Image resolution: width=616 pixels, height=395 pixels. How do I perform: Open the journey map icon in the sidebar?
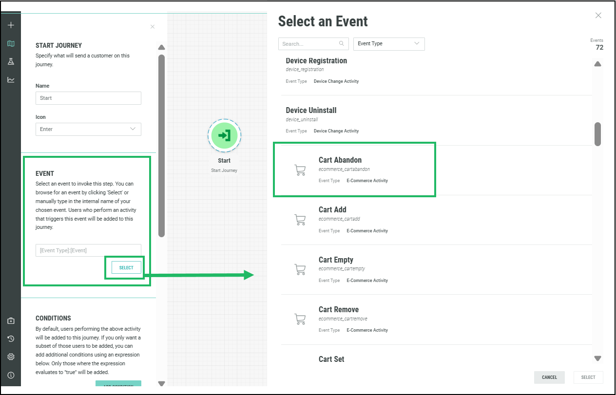tap(11, 43)
